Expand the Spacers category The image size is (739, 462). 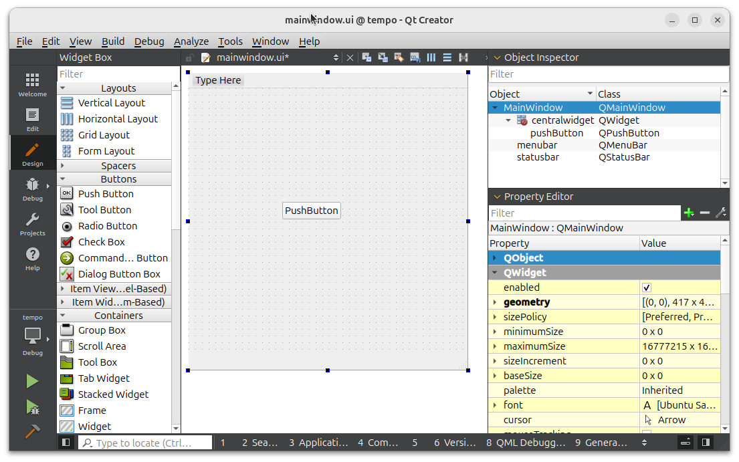pos(63,166)
